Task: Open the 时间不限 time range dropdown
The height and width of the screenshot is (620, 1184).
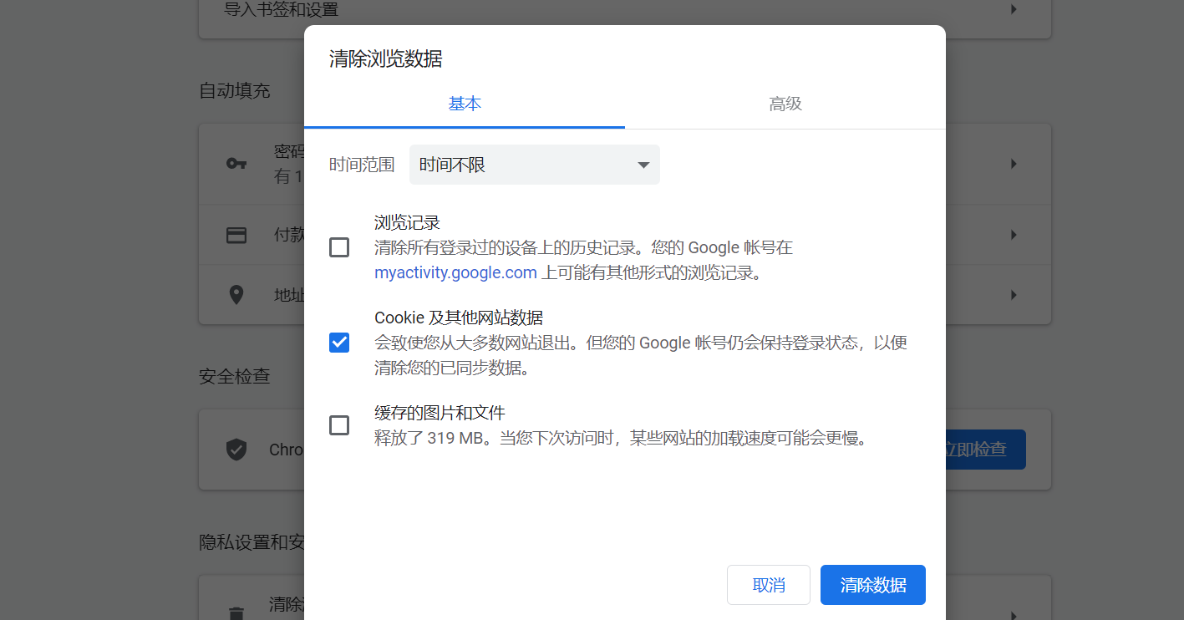Action: pyautogui.click(x=533, y=164)
